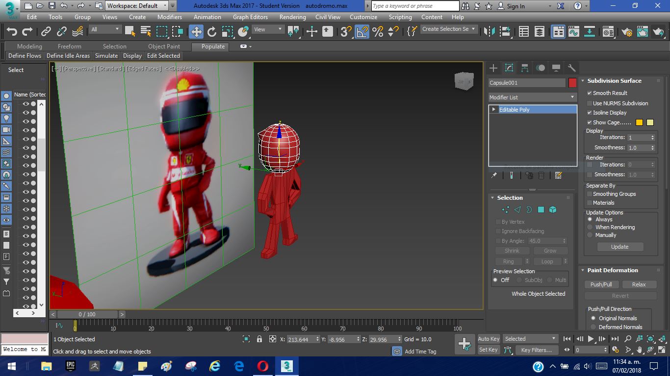
Task: Click the ViewCube in viewport
Action: point(464,82)
